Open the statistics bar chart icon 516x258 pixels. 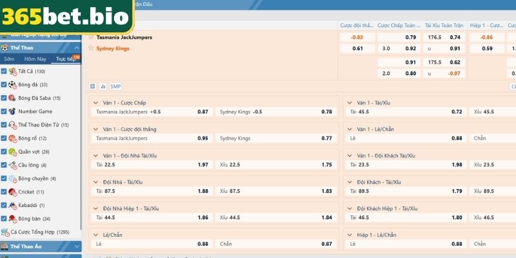103,86
